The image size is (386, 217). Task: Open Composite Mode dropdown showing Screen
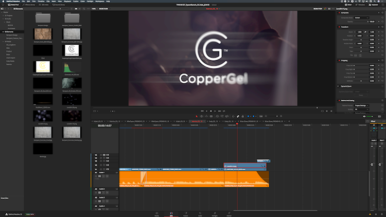click(361, 17)
